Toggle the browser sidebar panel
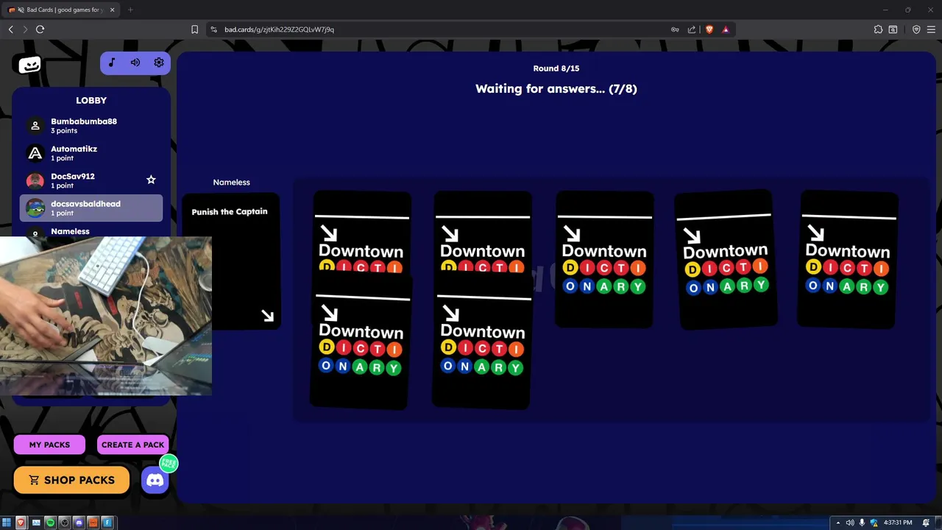Screen dimensions: 942x530 pos(893,29)
